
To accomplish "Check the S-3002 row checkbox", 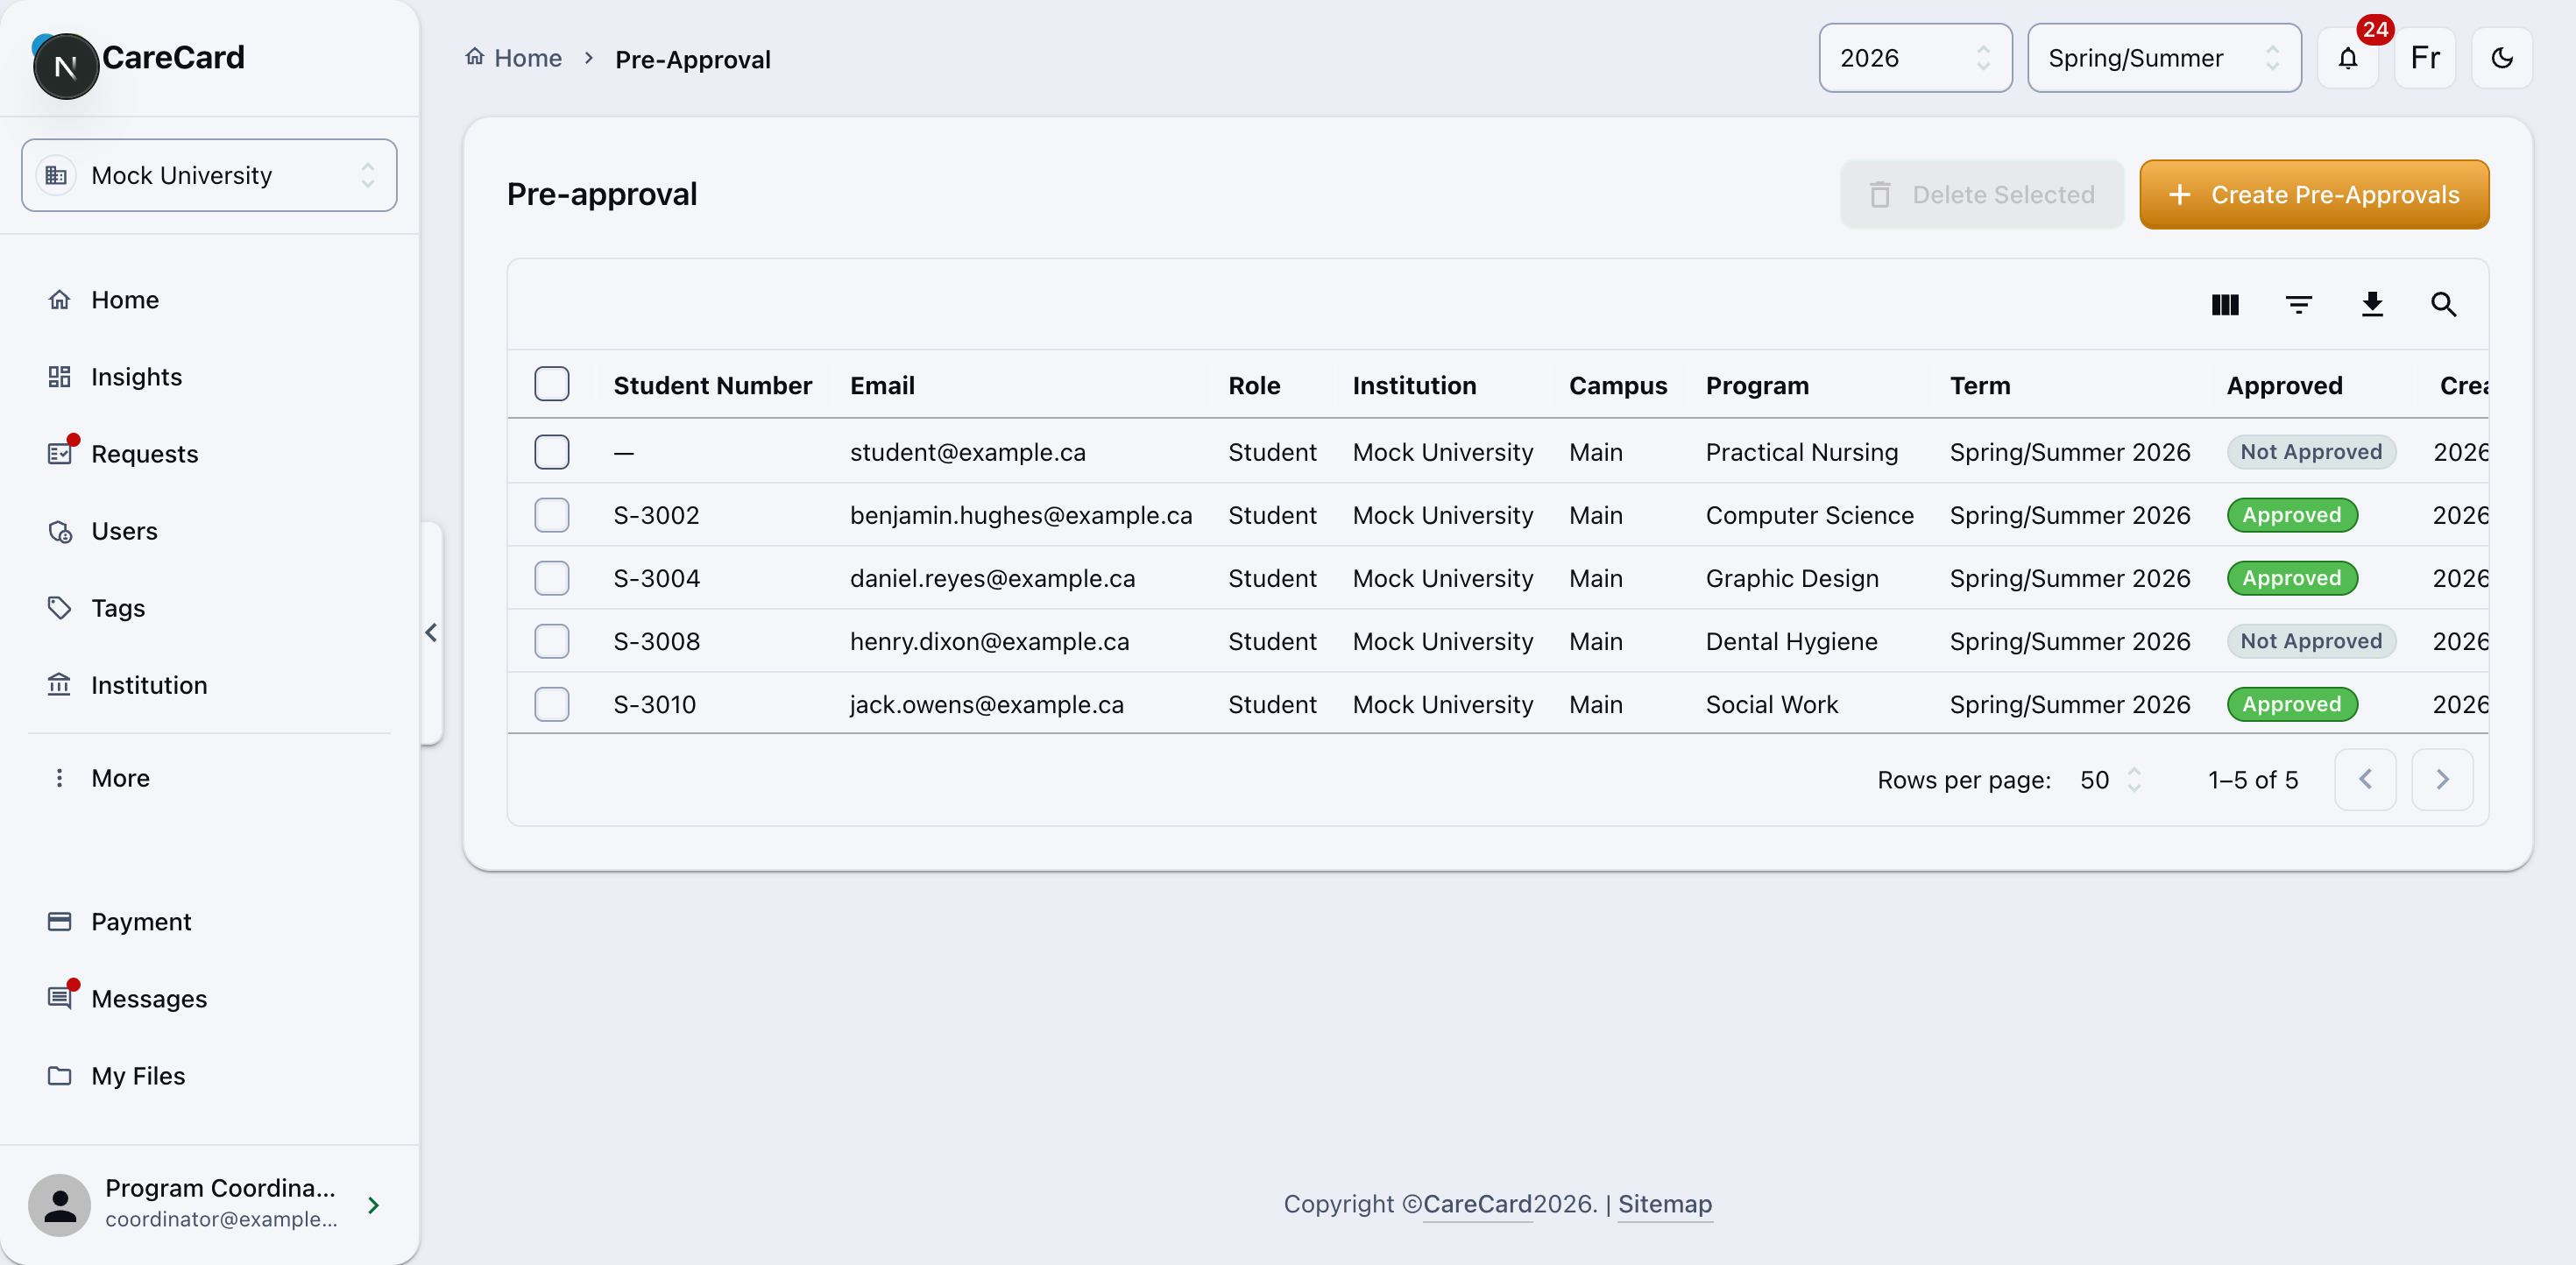I will click(552, 515).
